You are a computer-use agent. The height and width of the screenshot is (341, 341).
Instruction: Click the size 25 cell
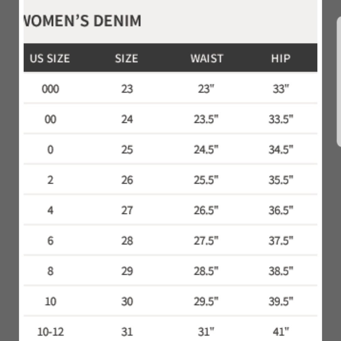click(x=127, y=150)
